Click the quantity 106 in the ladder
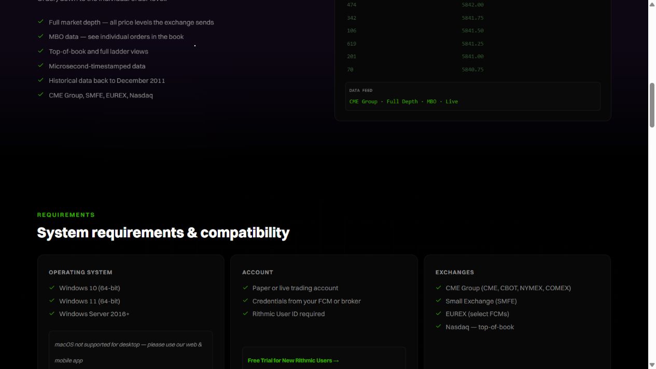The height and width of the screenshot is (369, 656). pyautogui.click(x=352, y=31)
